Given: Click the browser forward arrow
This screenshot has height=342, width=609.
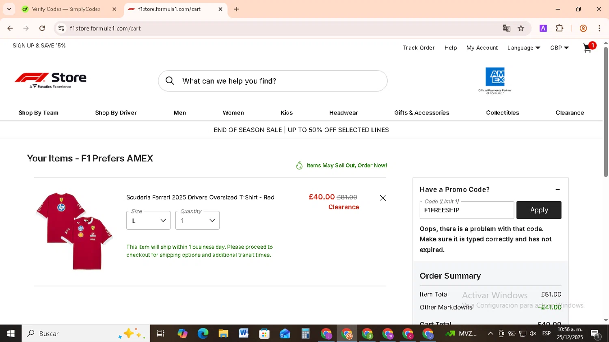Looking at the screenshot, I should click(26, 28).
